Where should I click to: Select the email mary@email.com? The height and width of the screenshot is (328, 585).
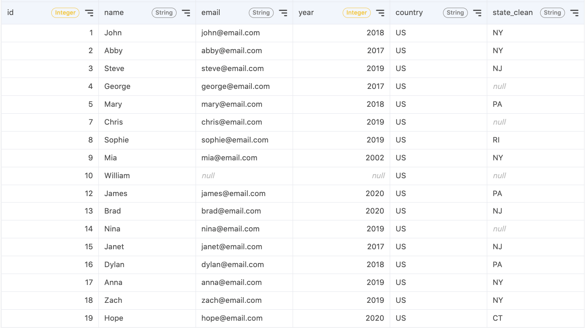coord(232,104)
